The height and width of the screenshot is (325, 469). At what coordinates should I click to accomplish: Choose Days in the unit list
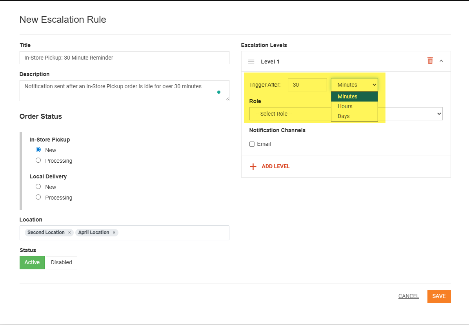tap(354, 116)
